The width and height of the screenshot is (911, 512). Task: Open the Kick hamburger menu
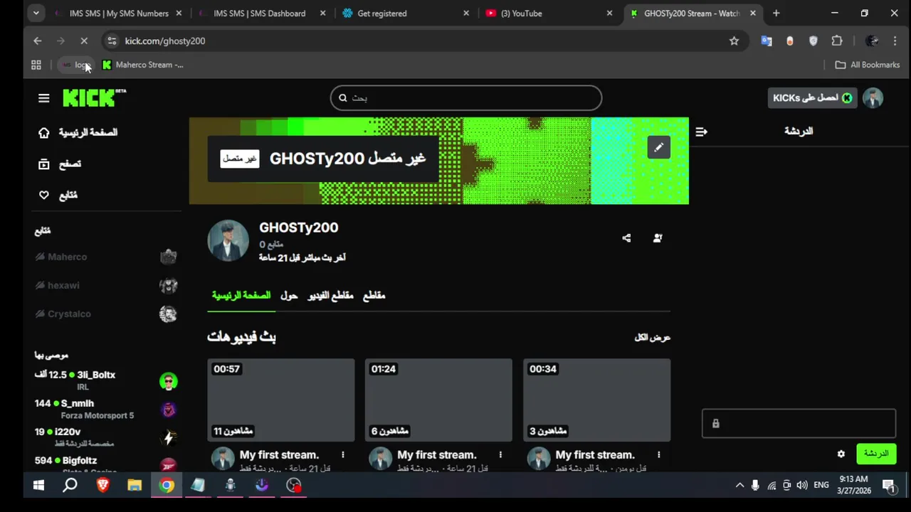(44, 98)
